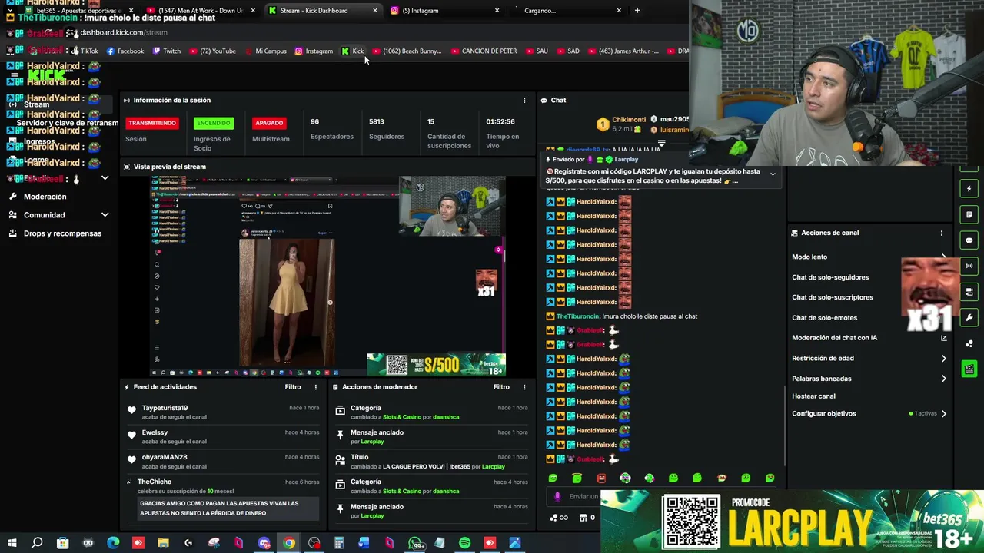Screen dimensions: 984x553
Task: Toggle Chat de solo-seguidores mode
Action: tap(830, 277)
